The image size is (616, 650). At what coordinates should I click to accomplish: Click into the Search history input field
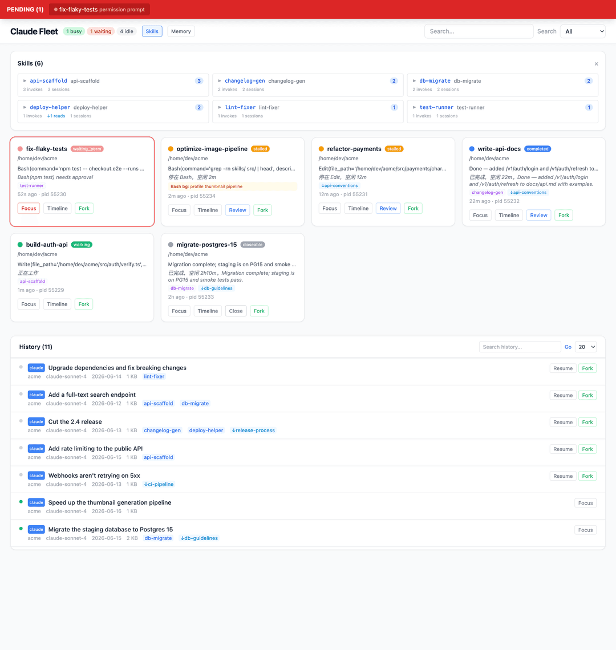[520, 347]
